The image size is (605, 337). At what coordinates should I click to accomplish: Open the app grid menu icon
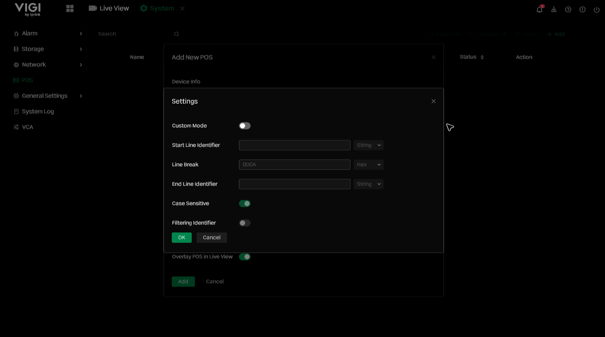70,8
